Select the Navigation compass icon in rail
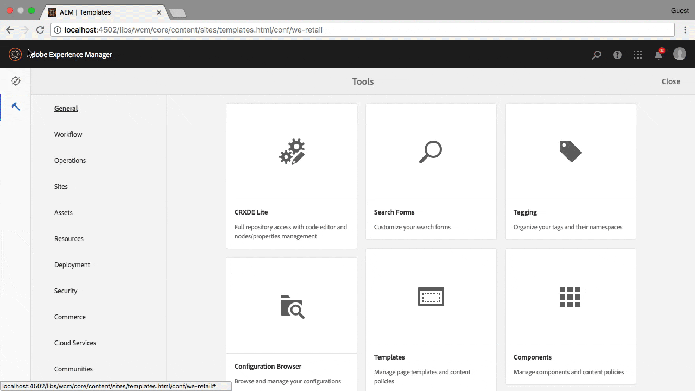The height and width of the screenshot is (391, 695). click(x=16, y=81)
